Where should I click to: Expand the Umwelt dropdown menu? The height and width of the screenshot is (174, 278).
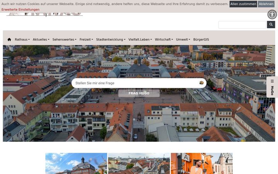coord(183,39)
